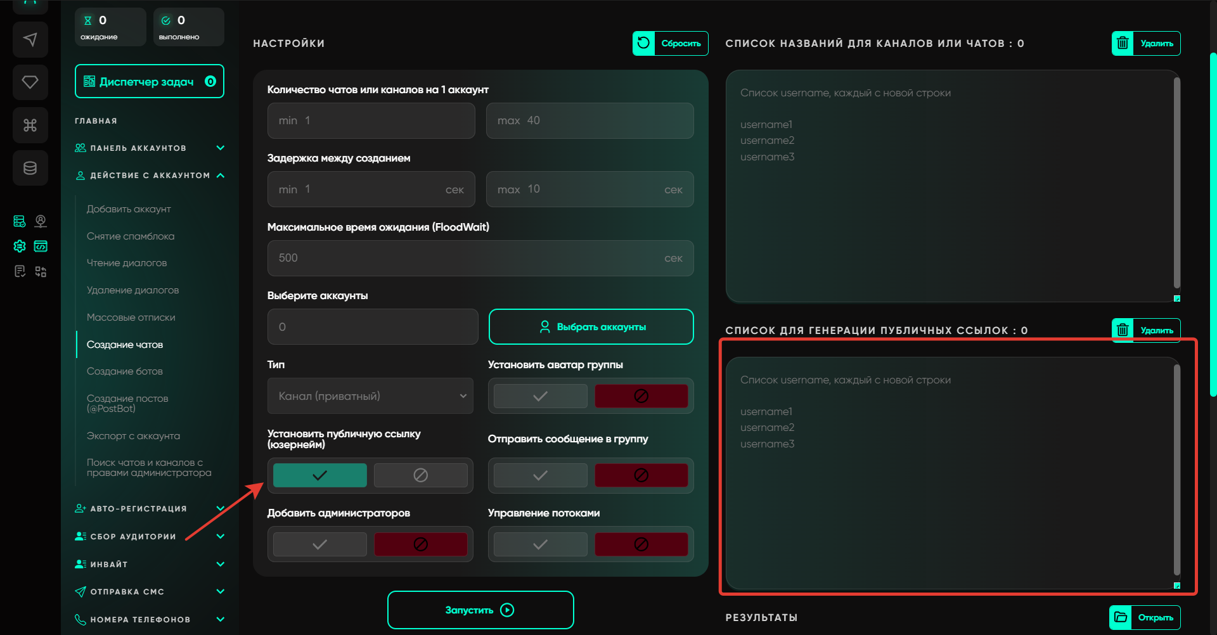Click the FloodWait max time input field

click(x=469, y=258)
